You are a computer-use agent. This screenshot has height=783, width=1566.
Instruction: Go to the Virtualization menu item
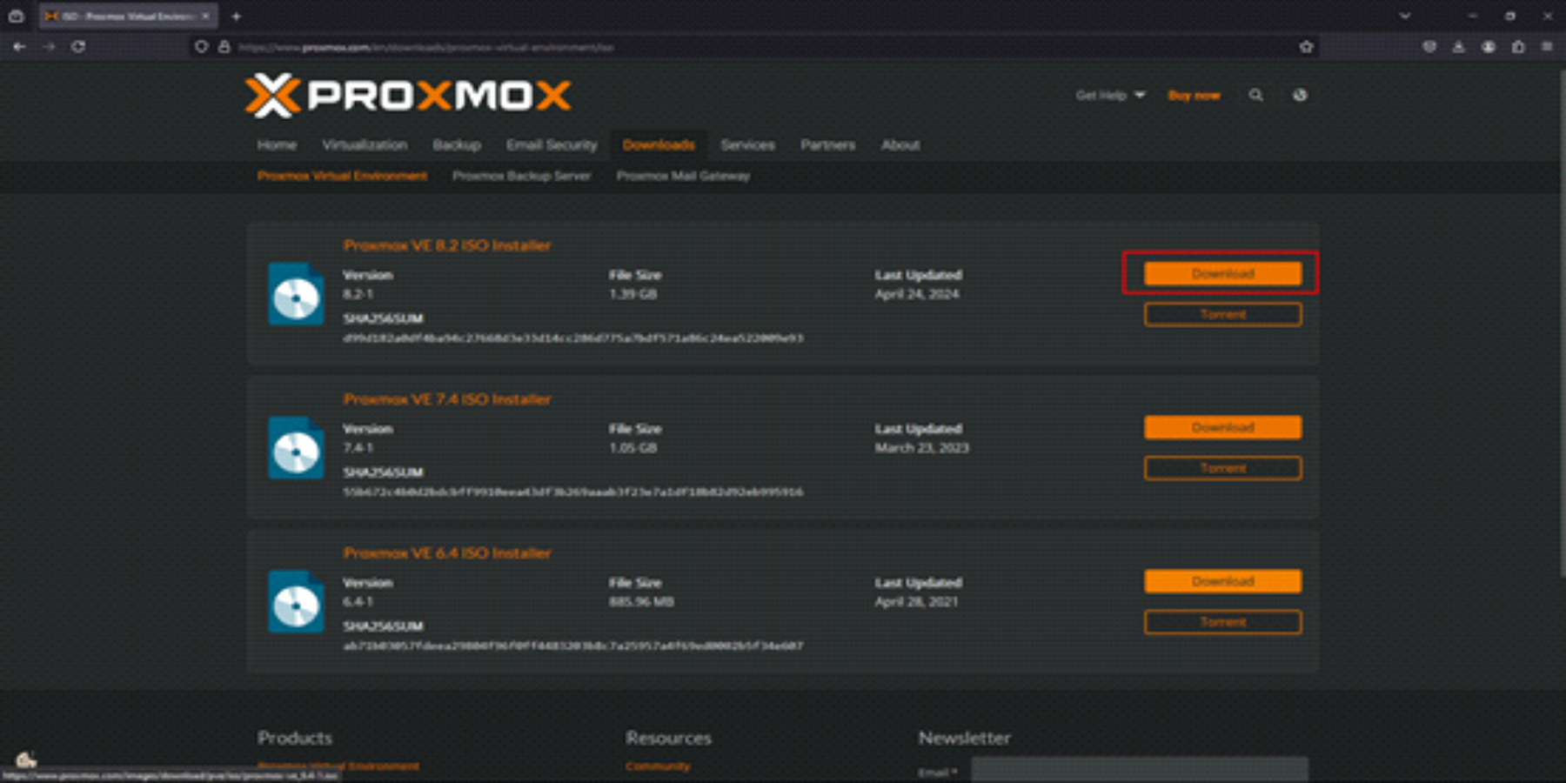click(x=365, y=144)
